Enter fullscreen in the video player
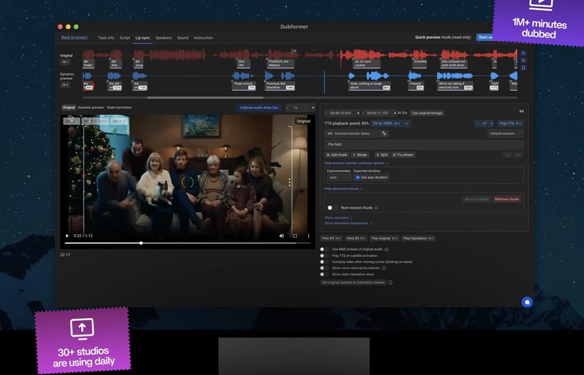 (x=295, y=236)
